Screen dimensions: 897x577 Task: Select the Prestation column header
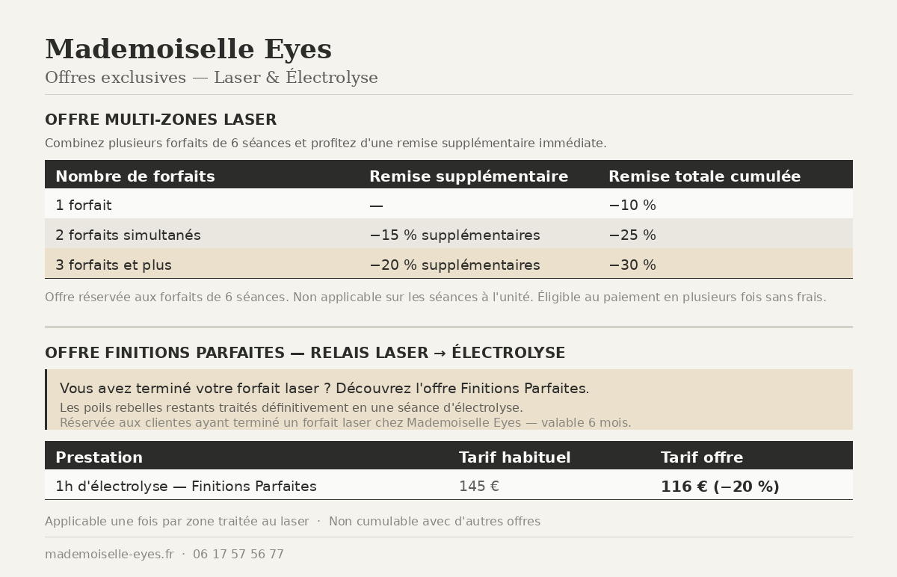click(99, 457)
